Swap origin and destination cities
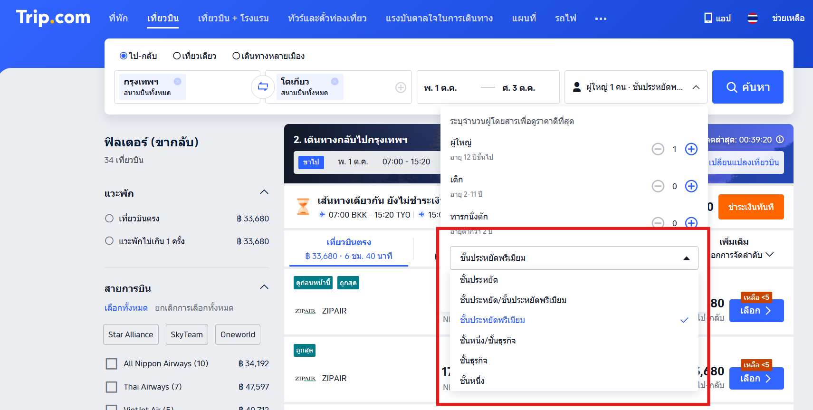Screen dimensions: 813x410 coord(263,86)
